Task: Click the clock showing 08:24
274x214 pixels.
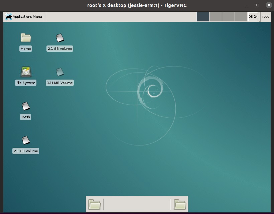Action: pyautogui.click(x=253, y=16)
